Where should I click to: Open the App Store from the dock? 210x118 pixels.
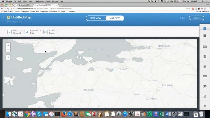click(x=125, y=114)
